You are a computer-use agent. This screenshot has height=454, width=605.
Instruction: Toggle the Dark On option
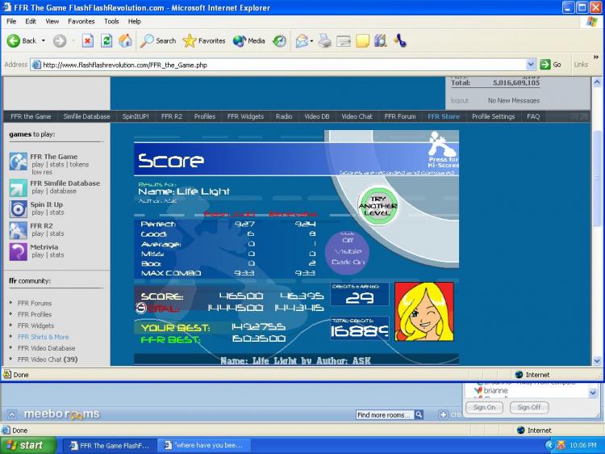(x=348, y=262)
